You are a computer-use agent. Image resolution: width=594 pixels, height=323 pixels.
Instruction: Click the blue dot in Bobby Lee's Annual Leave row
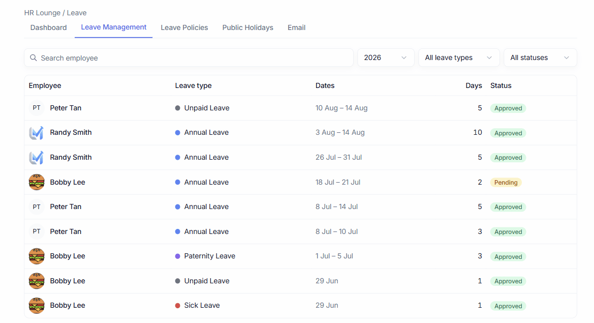(x=177, y=182)
